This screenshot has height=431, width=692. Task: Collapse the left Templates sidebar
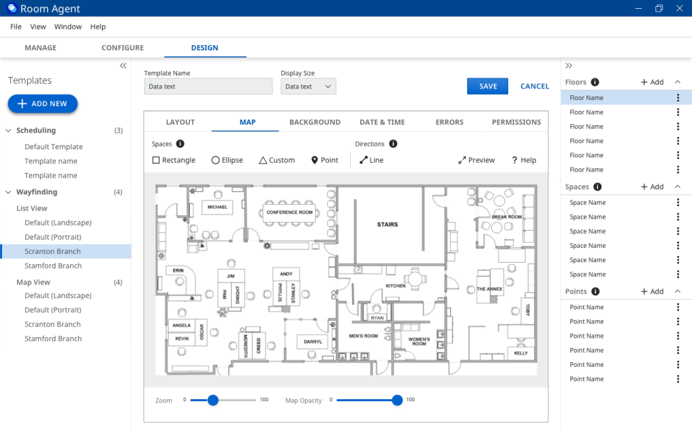tap(123, 66)
